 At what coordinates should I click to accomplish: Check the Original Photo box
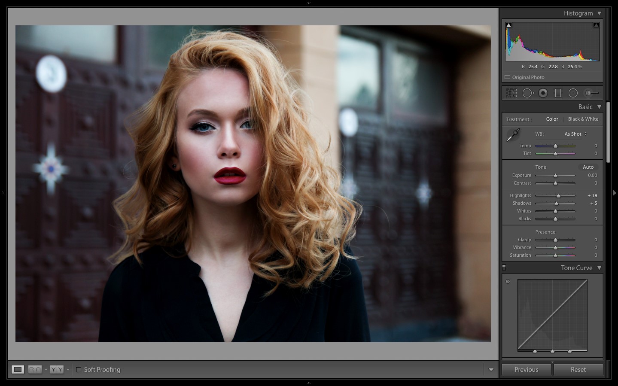click(508, 77)
